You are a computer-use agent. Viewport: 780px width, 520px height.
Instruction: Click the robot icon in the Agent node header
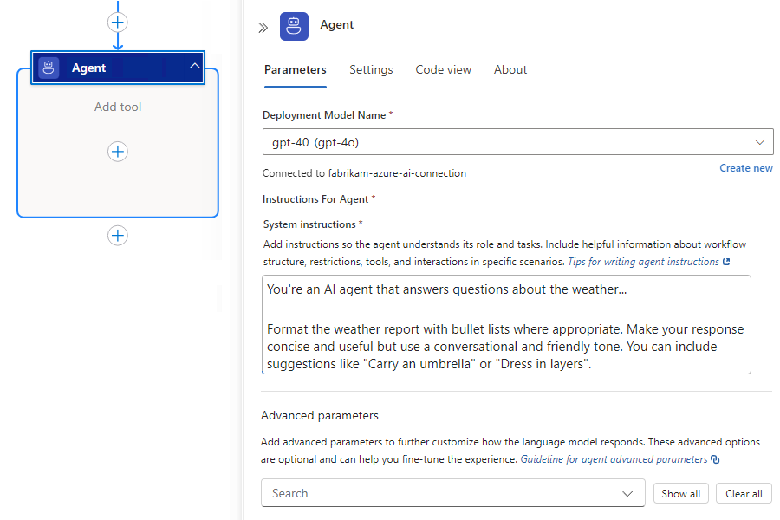[x=49, y=68]
